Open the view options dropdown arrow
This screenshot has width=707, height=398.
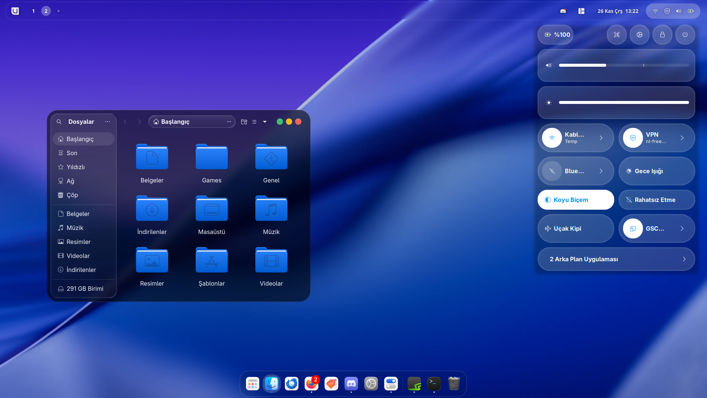[265, 122]
